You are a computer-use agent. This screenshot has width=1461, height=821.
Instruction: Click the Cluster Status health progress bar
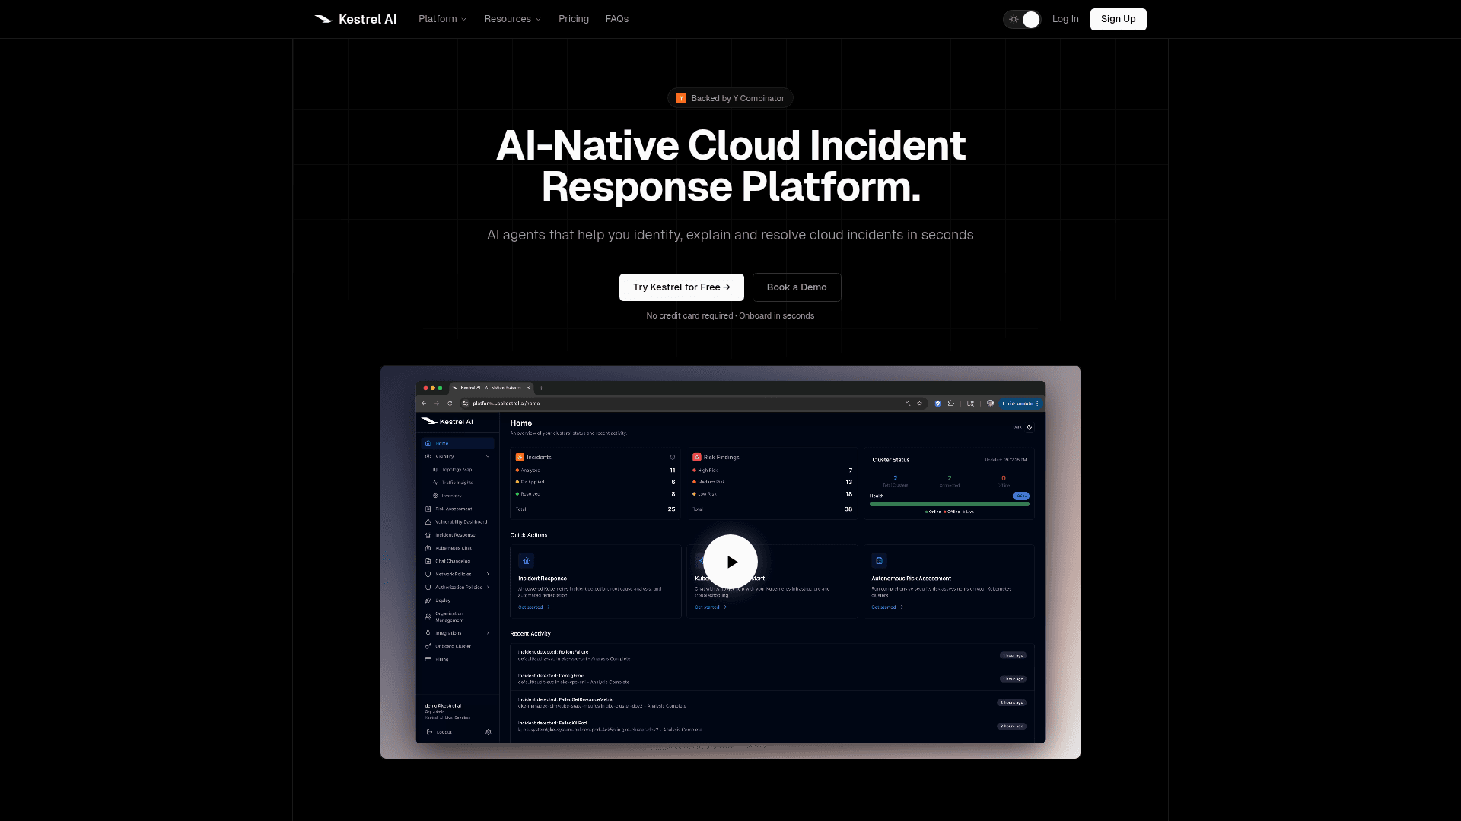[950, 504]
